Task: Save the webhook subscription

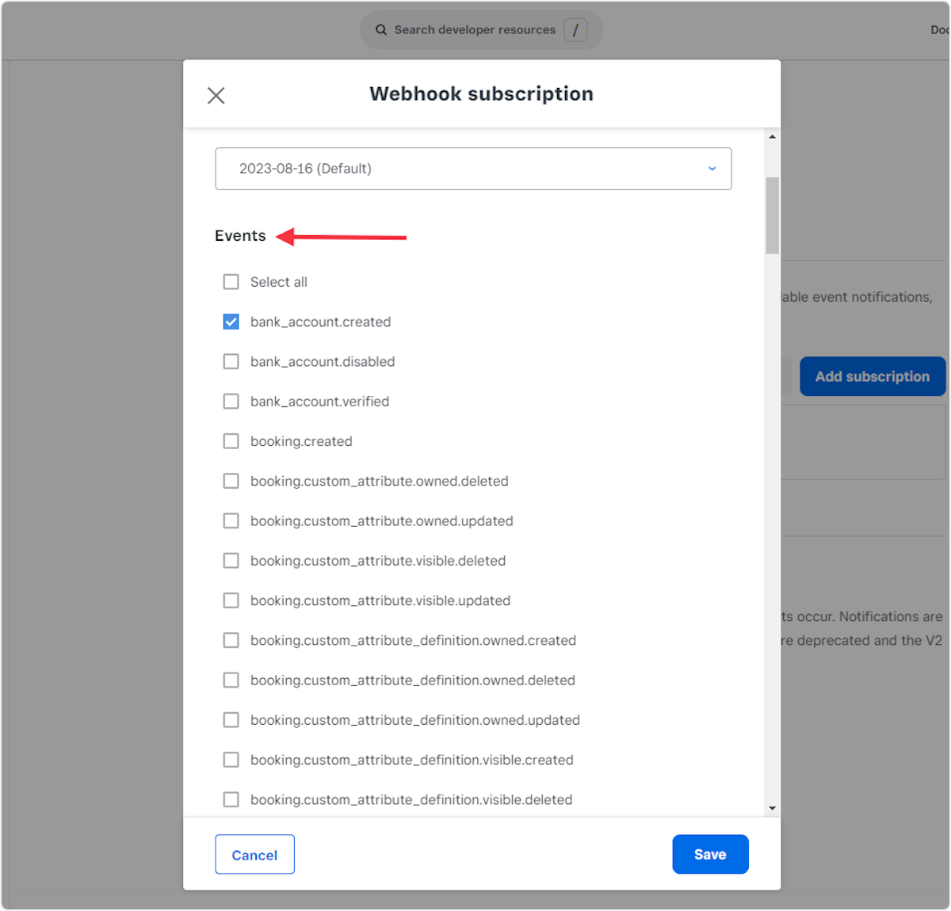Action: (x=710, y=854)
